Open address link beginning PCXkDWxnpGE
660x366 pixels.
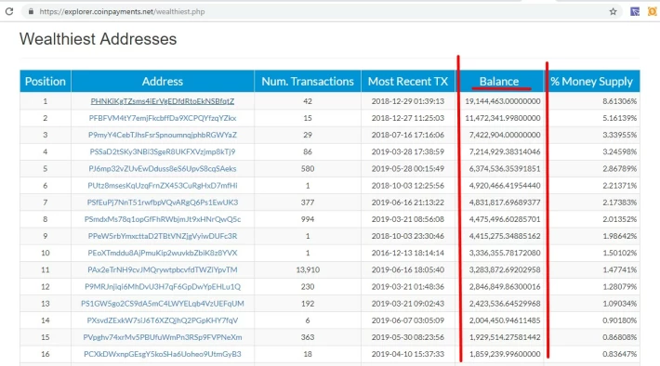click(x=163, y=354)
